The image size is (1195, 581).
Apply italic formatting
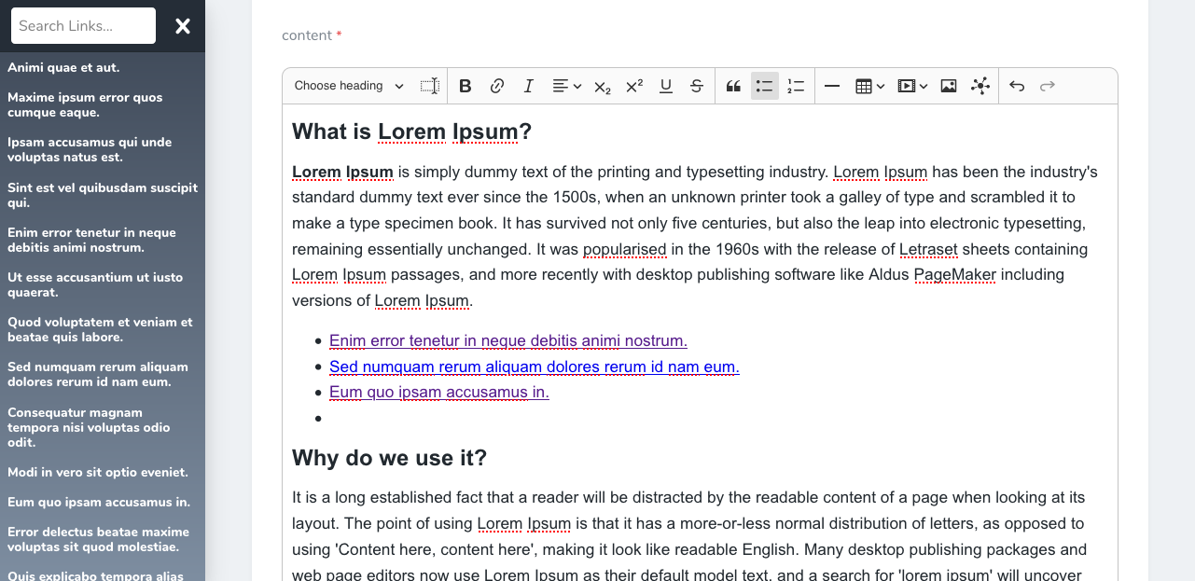click(x=528, y=86)
